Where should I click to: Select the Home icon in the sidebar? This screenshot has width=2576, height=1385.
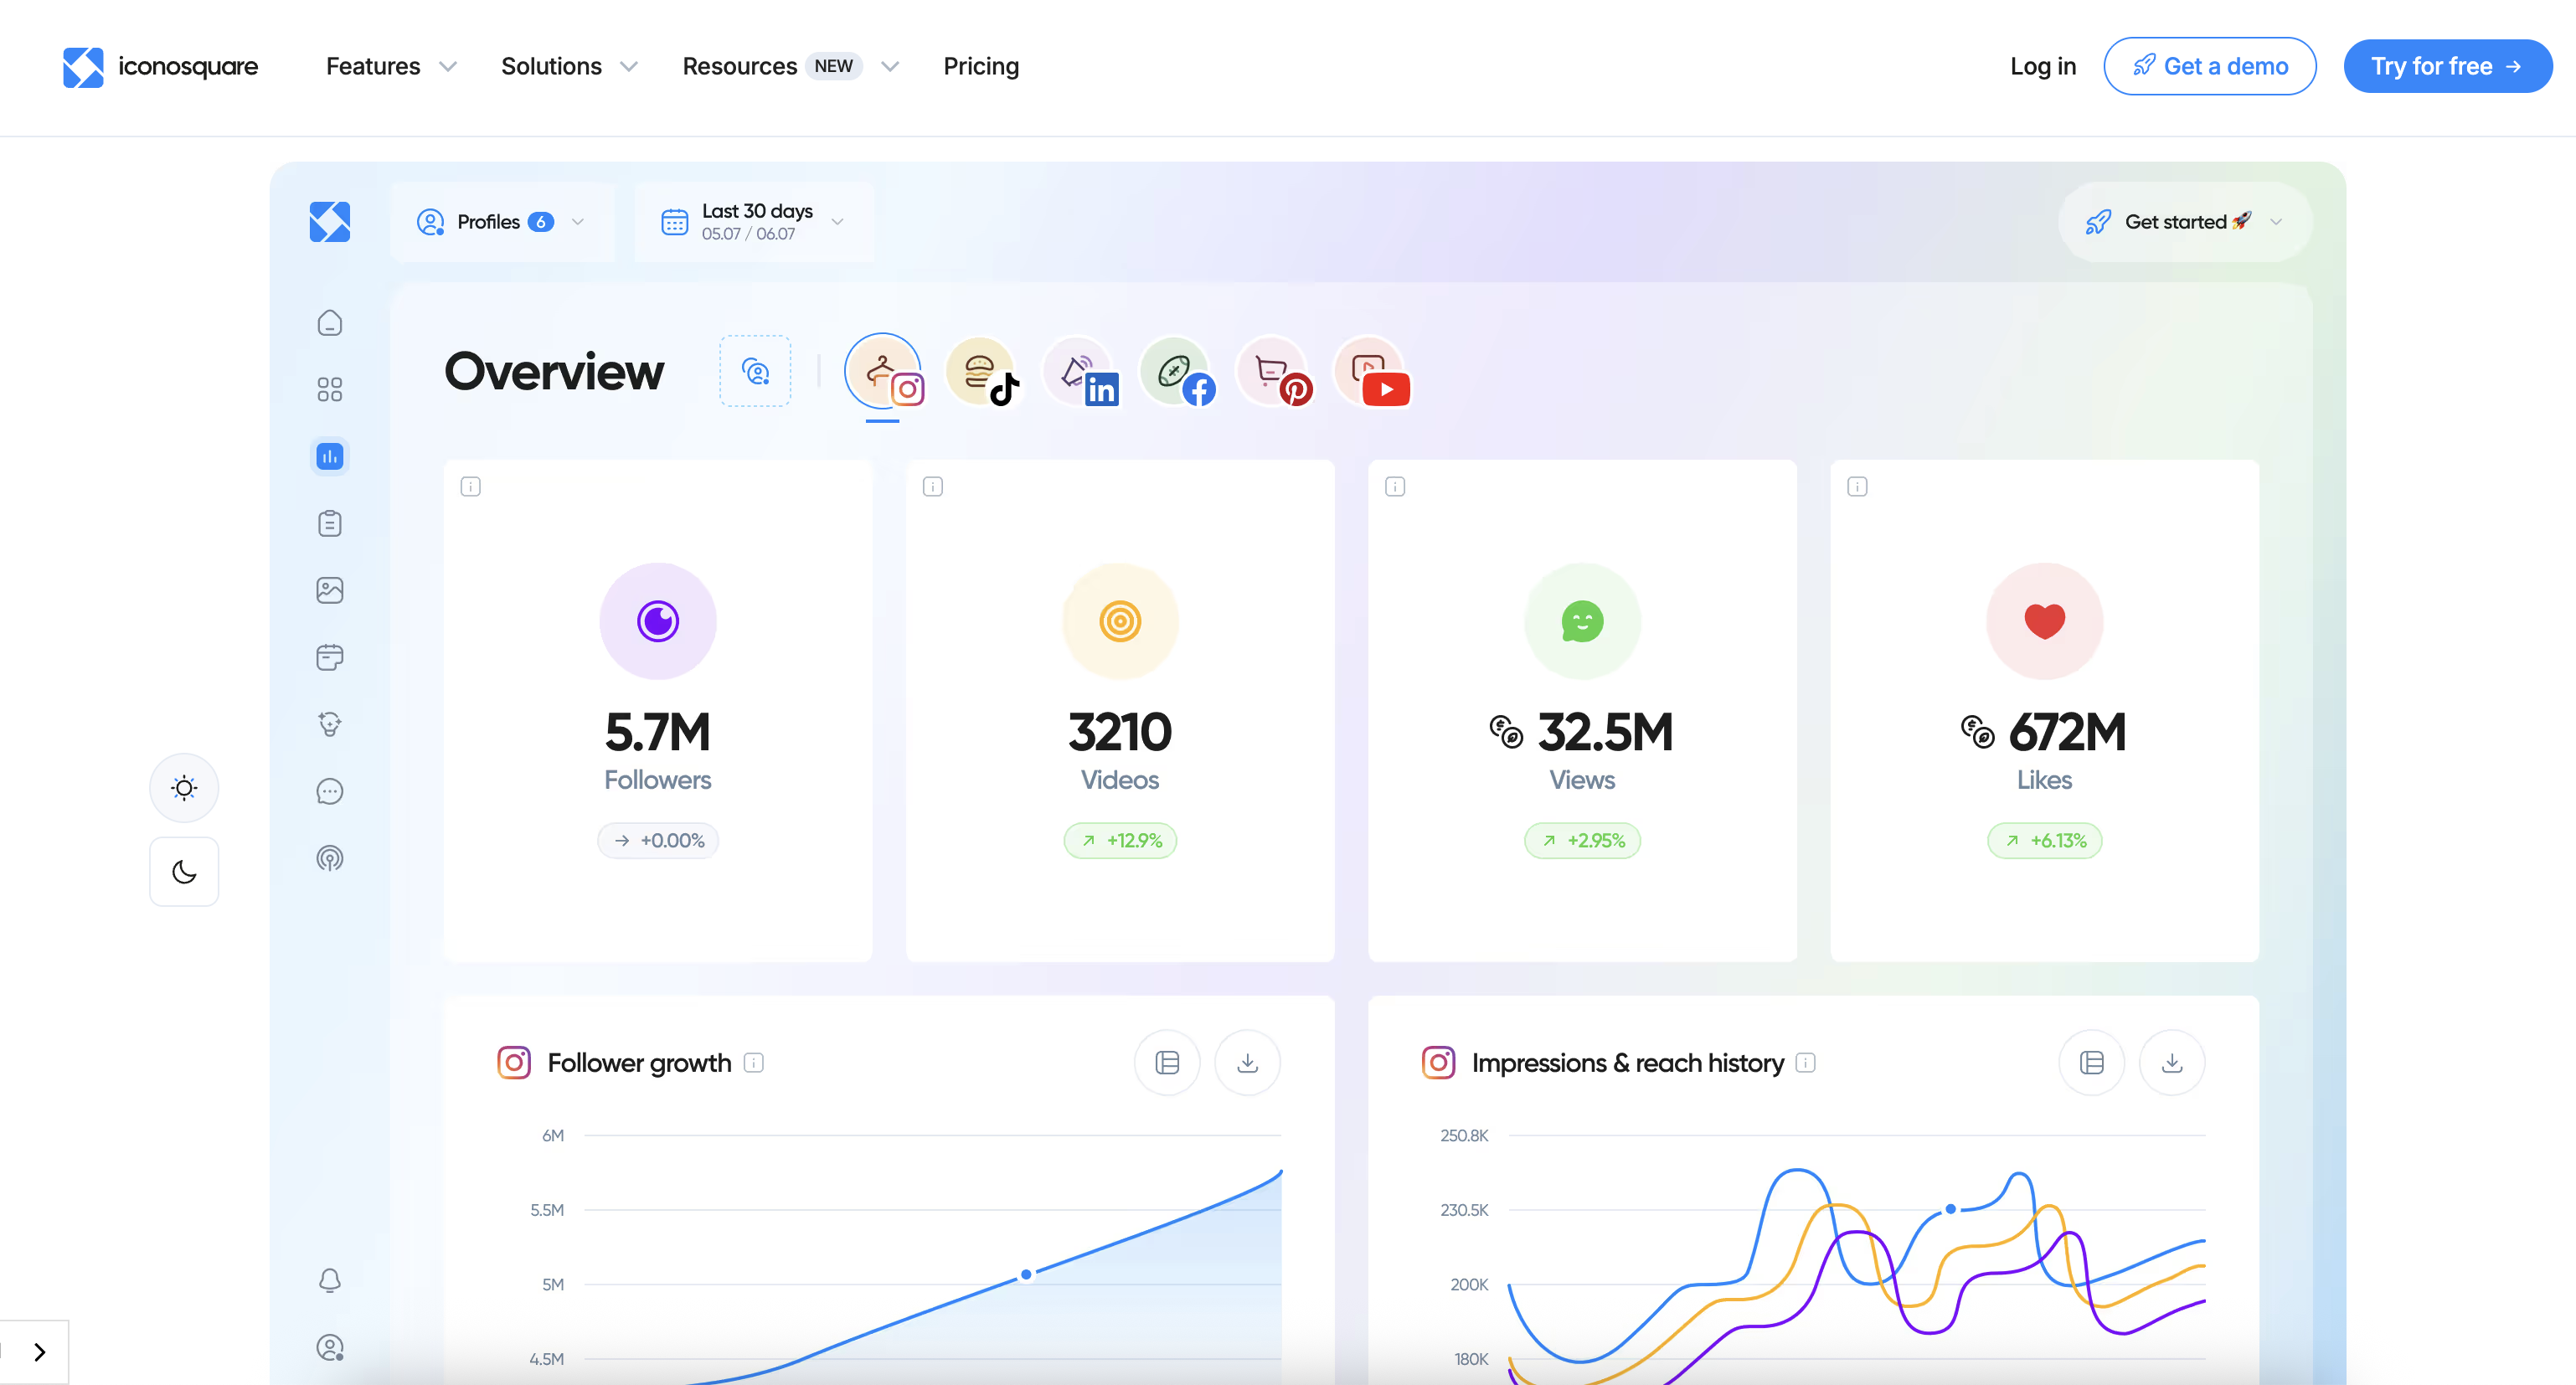click(x=330, y=322)
